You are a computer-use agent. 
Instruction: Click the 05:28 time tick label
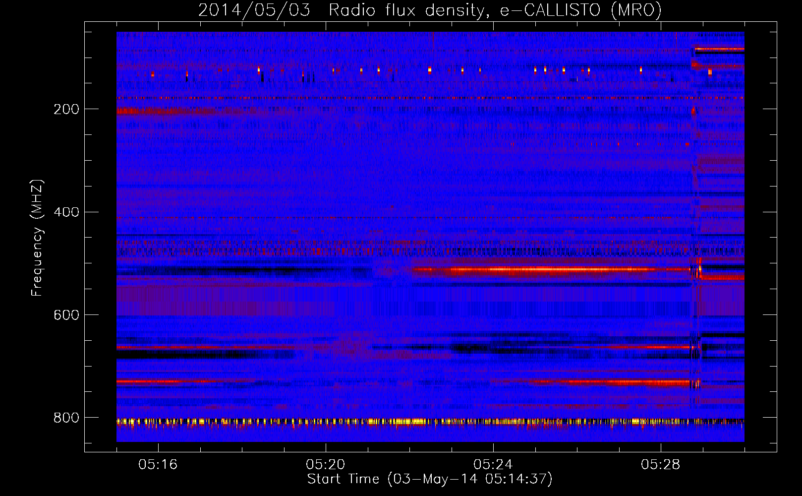coord(661,464)
